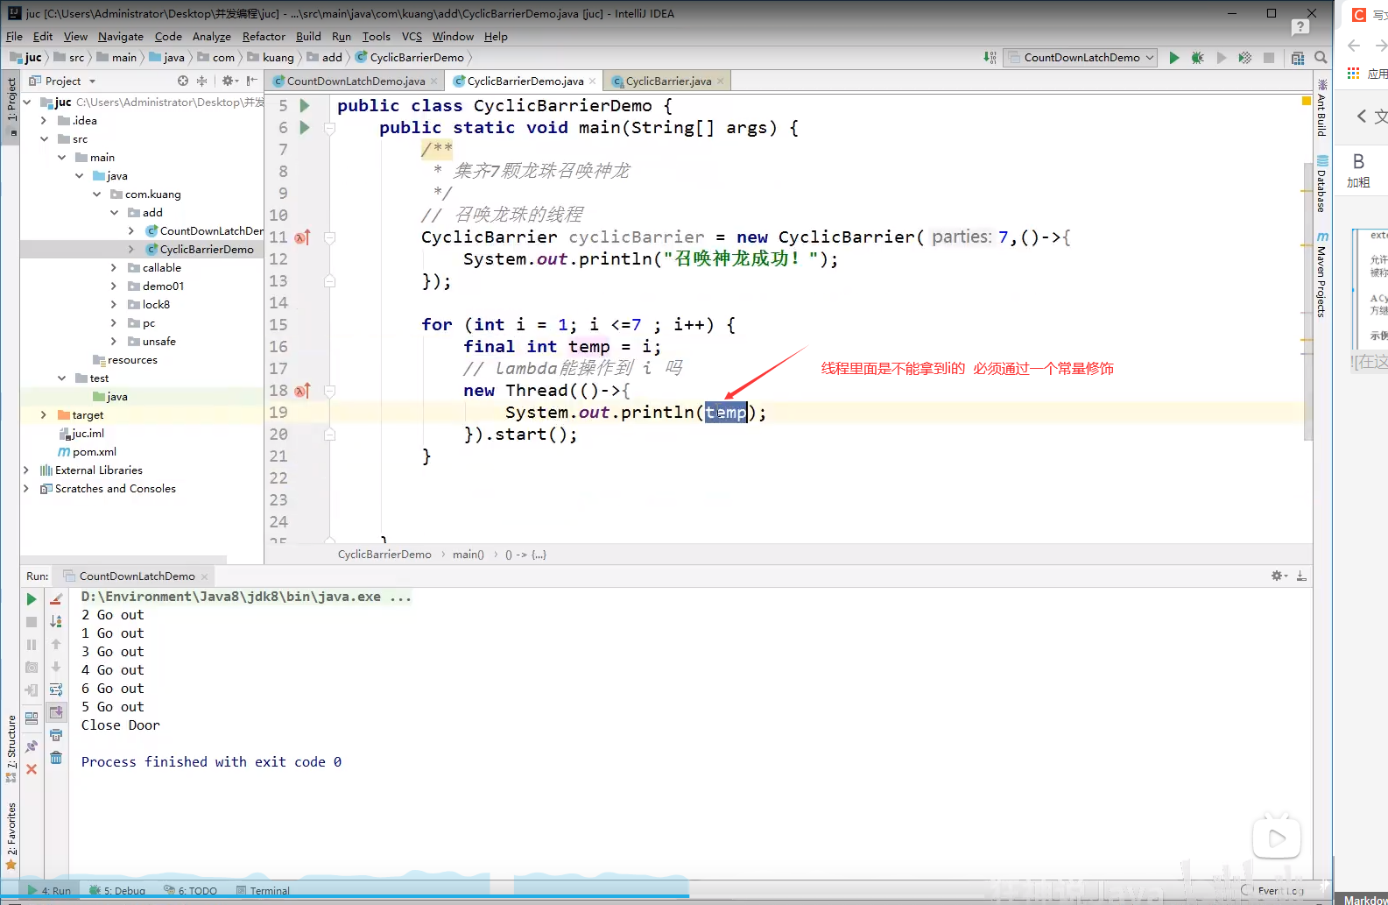Open the TODO tool window tab
Viewport: 1388px width, 905px height.
click(x=190, y=891)
